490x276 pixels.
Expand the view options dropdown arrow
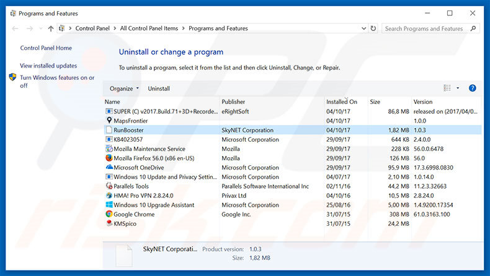(458, 88)
